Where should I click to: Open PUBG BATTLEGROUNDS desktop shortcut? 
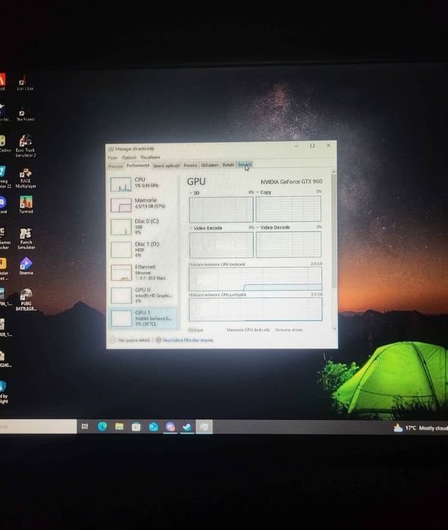coord(26,299)
